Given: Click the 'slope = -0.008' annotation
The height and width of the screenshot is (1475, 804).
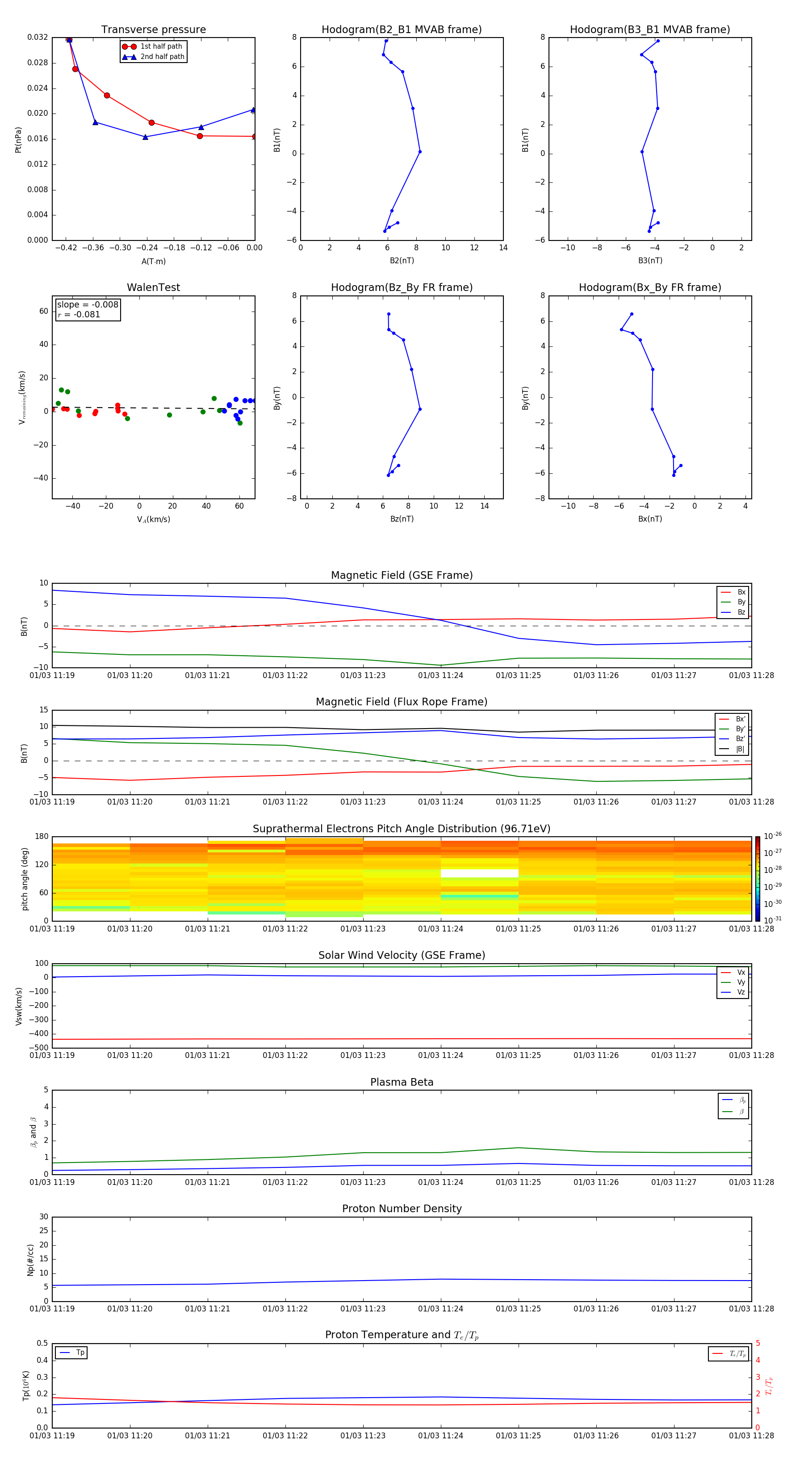Looking at the screenshot, I should tap(88, 305).
